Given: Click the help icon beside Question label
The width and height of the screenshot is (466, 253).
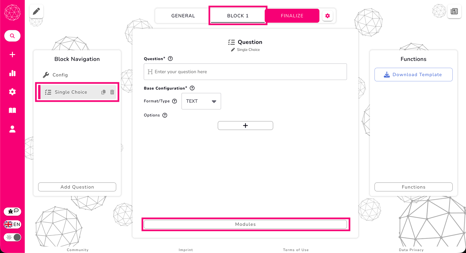Looking at the screenshot, I should 170,58.
